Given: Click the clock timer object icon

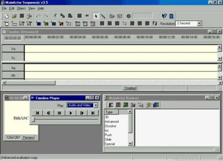Looking at the screenshot, I should pyautogui.click(x=69, y=24).
